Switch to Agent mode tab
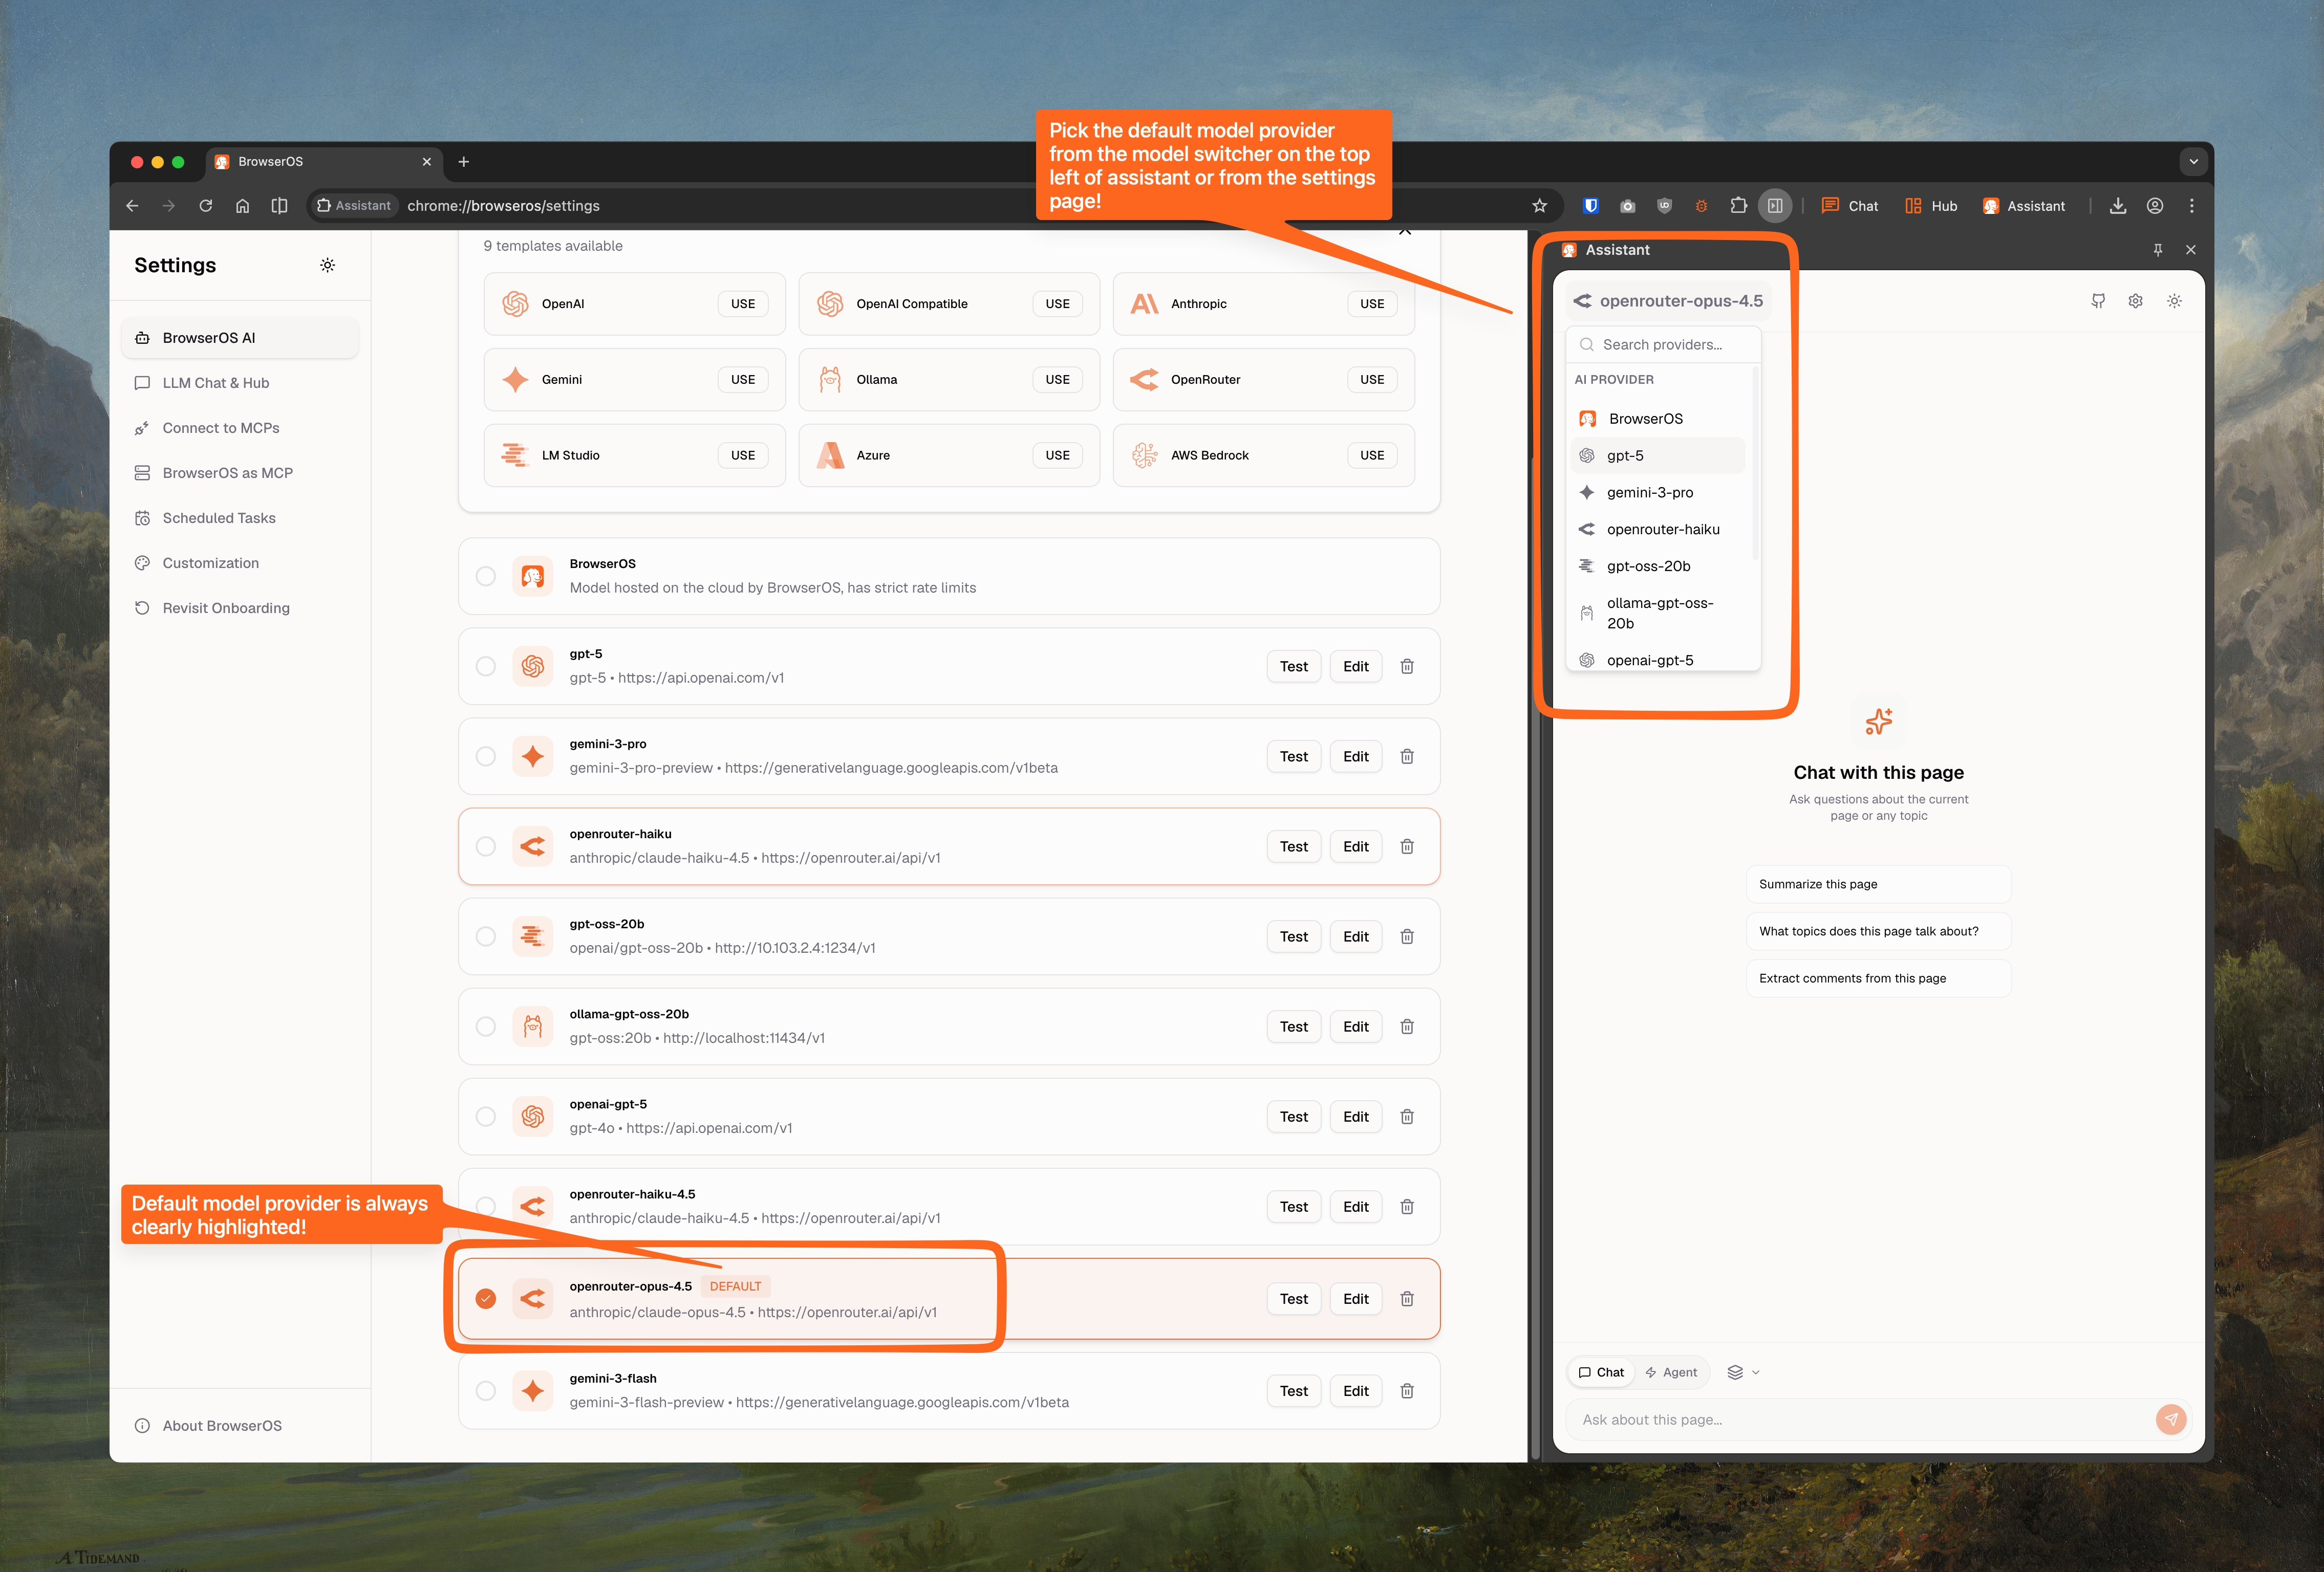Viewport: 2324px width, 1572px height. tap(1671, 1372)
